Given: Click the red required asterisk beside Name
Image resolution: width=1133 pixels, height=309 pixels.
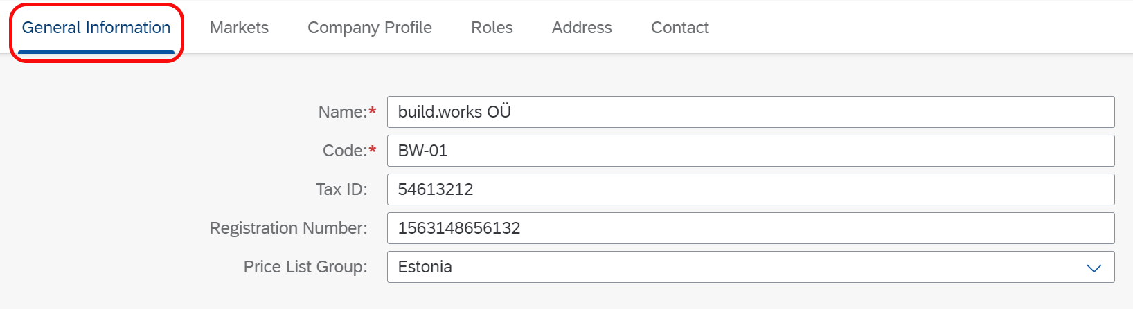Looking at the screenshot, I should [x=373, y=111].
